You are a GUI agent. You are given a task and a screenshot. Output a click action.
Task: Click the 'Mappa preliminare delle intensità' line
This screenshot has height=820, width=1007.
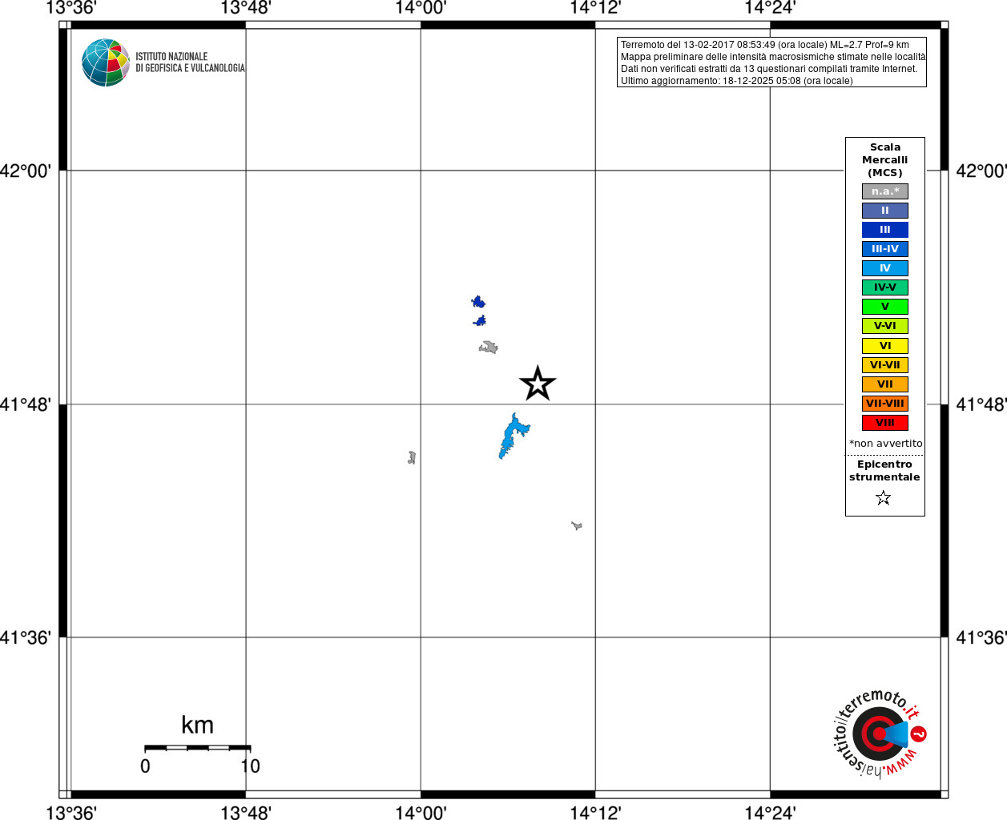click(x=773, y=57)
